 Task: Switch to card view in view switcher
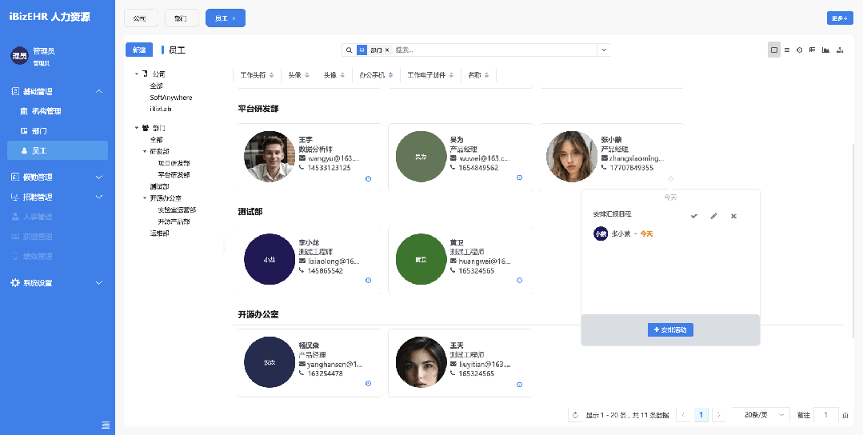[773, 50]
